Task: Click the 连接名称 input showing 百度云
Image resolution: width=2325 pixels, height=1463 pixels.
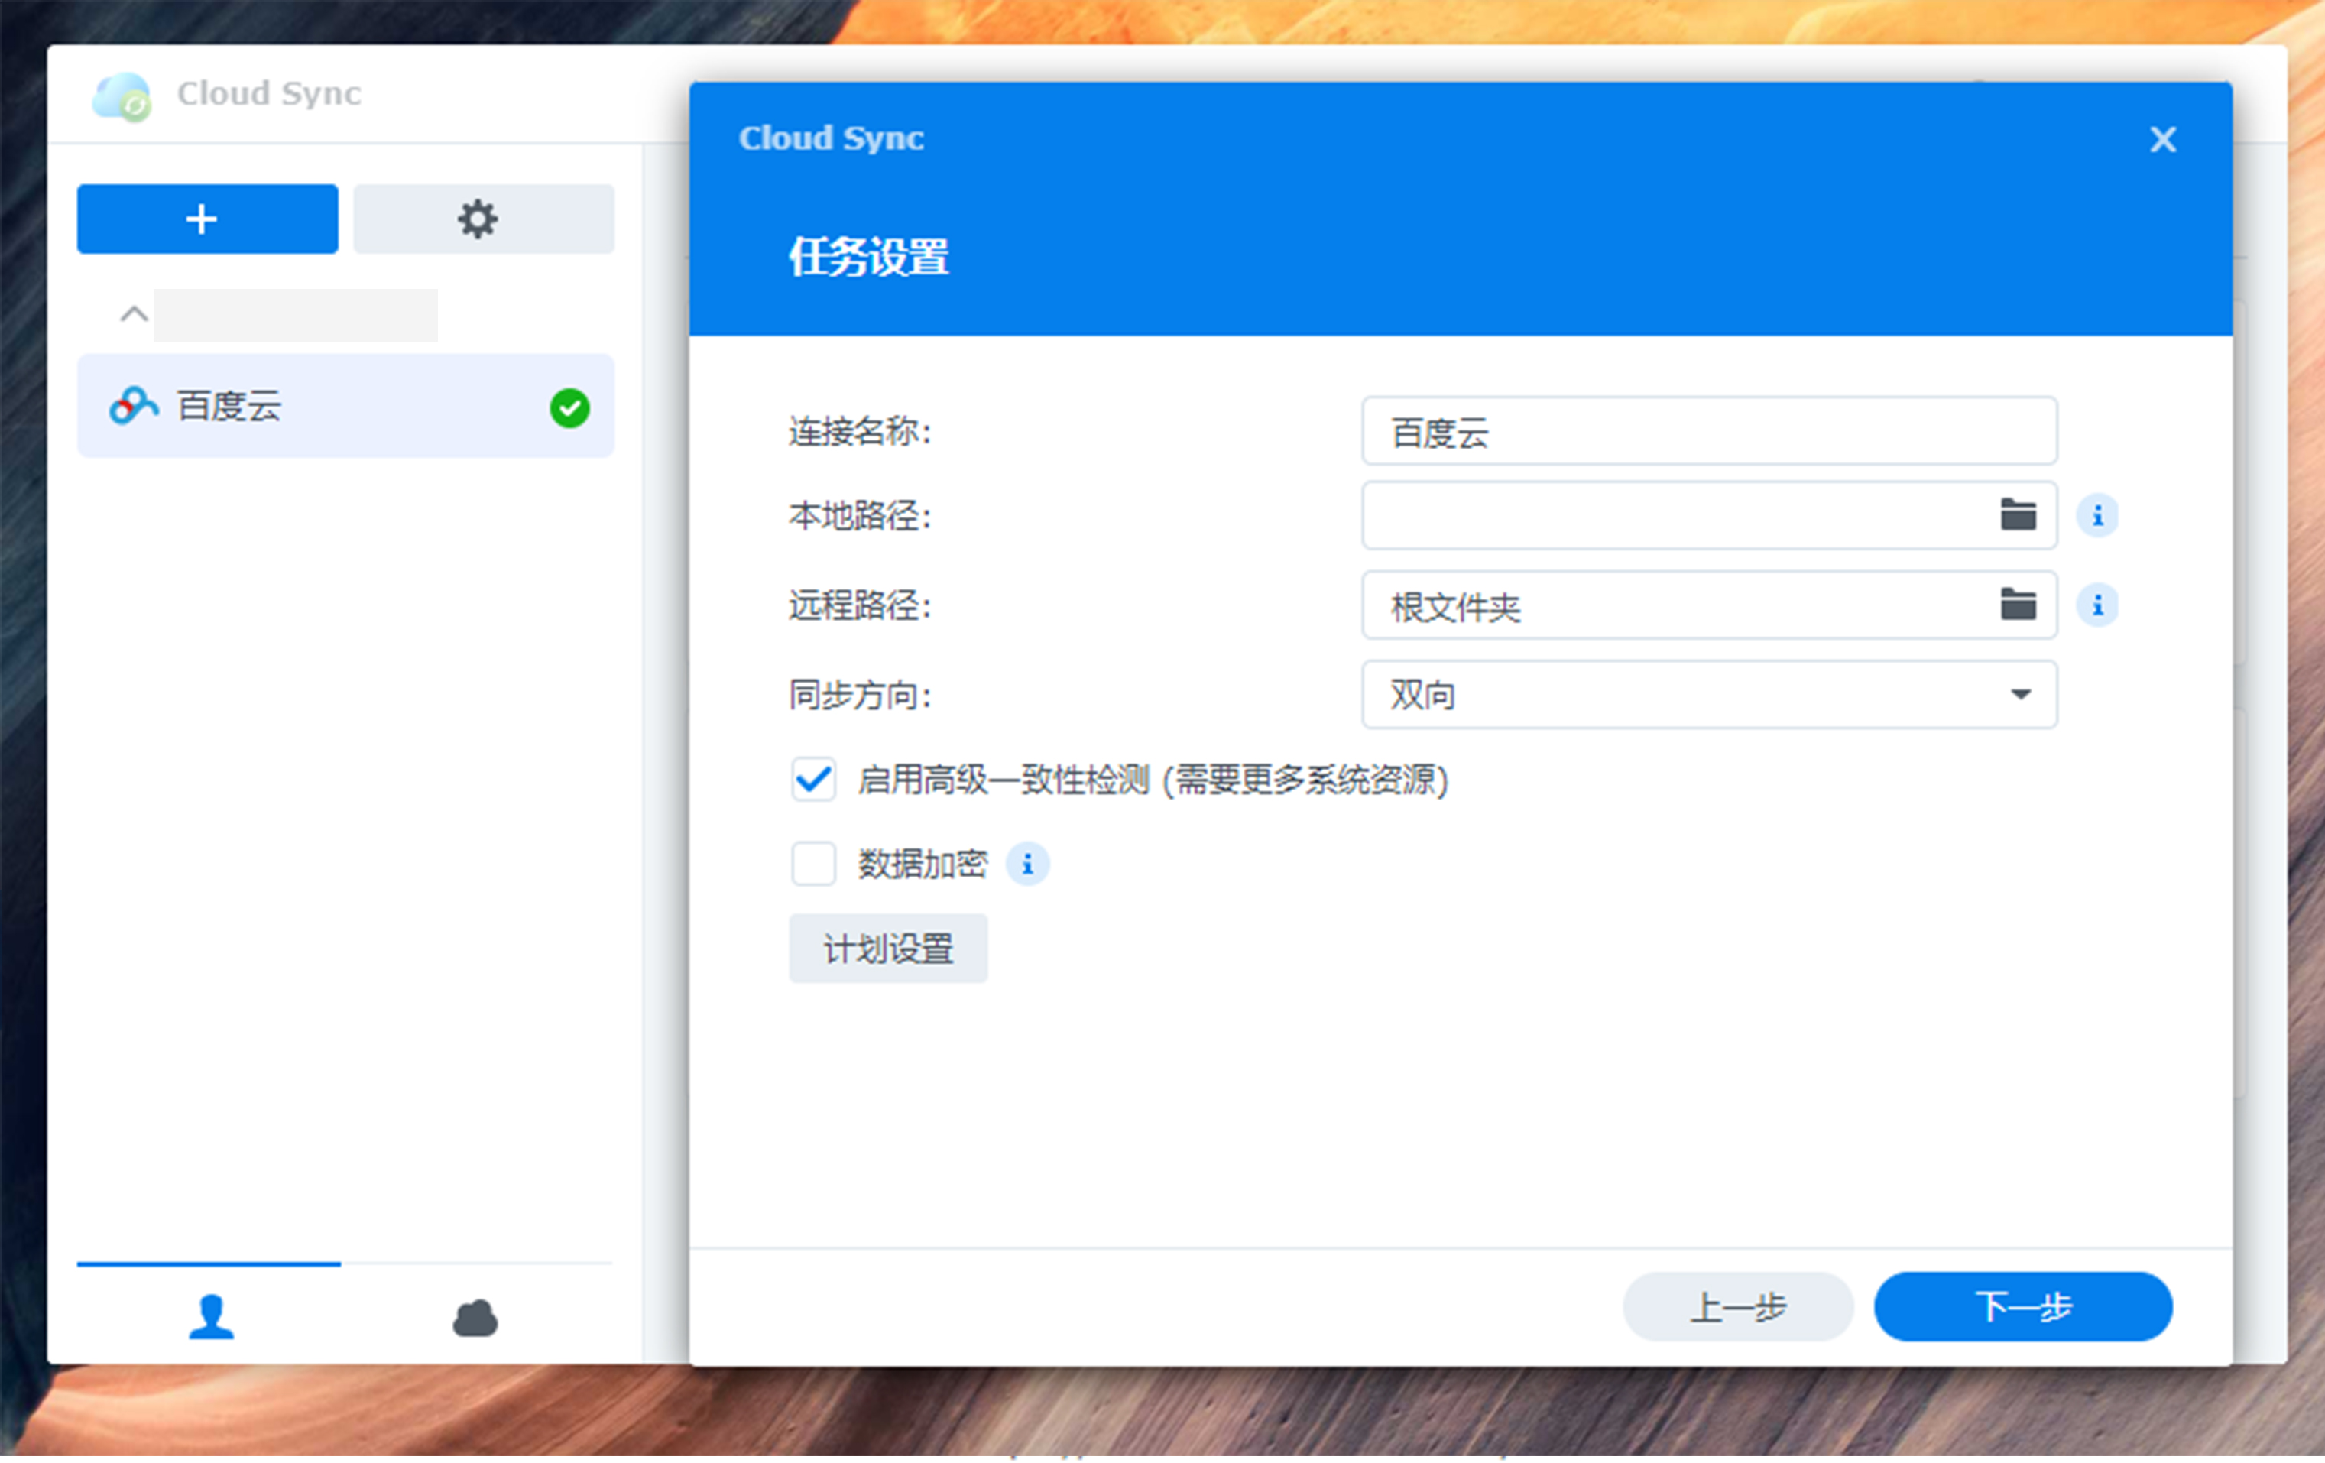Action: [x=1709, y=433]
